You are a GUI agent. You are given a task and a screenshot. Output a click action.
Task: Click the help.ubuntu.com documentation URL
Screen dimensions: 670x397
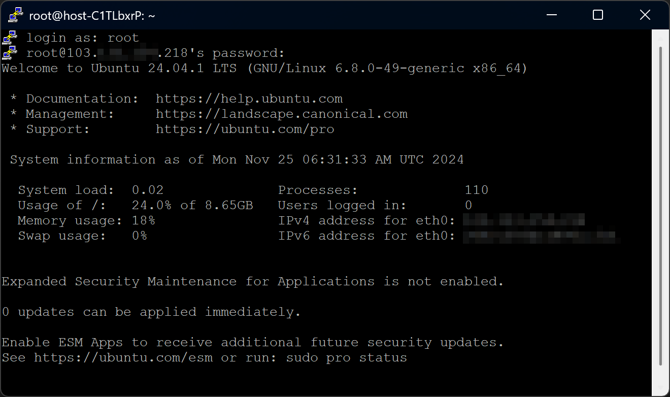click(249, 98)
